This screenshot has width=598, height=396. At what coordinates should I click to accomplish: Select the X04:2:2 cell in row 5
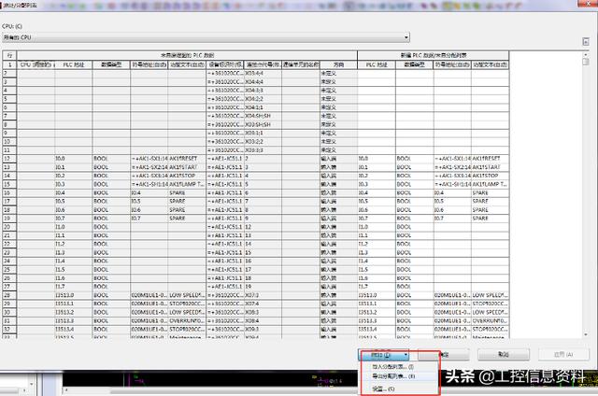pos(263,99)
